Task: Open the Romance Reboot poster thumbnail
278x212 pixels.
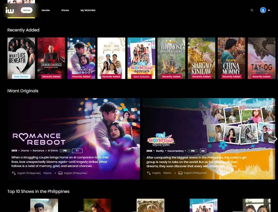Action: (x=81, y=58)
